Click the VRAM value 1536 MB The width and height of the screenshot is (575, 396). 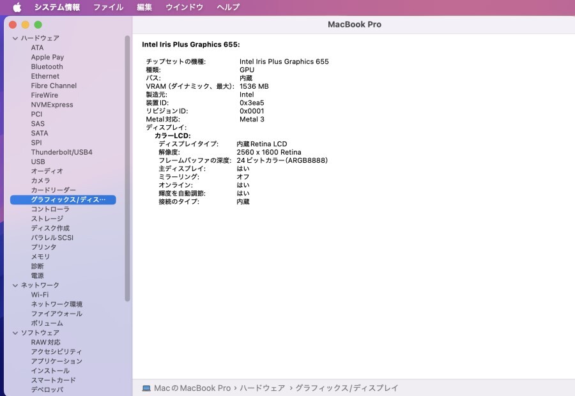(254, 86)
